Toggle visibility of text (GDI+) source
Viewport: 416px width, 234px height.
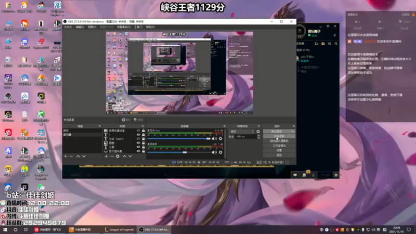point(138,139)
